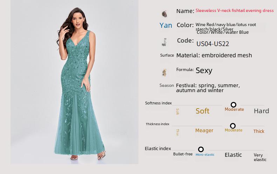The image size is (277, 174).
Task: Click the vertical Thin label under Thickness index
Action: (177, 133)
